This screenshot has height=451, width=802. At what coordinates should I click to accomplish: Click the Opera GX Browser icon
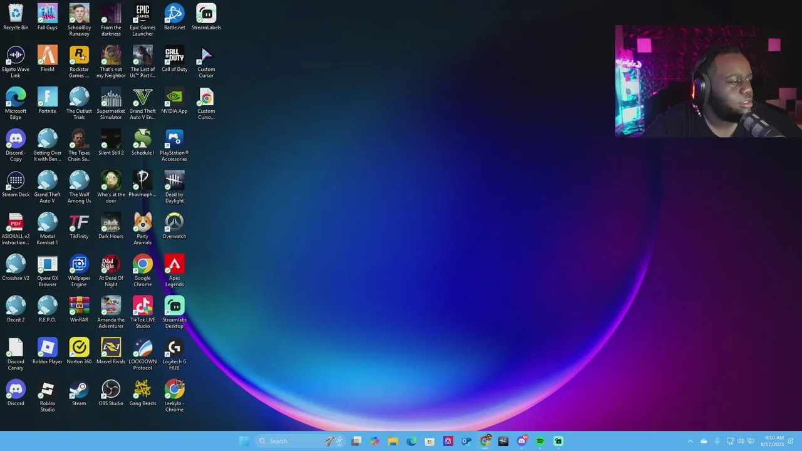48,271
